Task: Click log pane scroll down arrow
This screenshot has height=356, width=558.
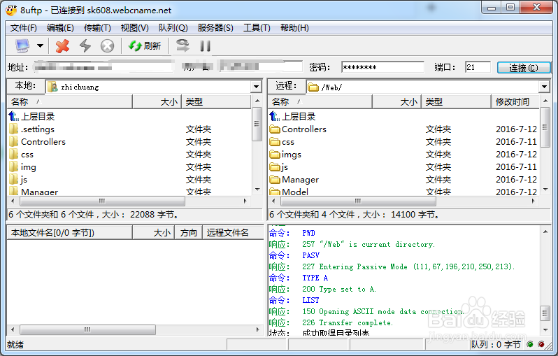Action: [545, 330]
